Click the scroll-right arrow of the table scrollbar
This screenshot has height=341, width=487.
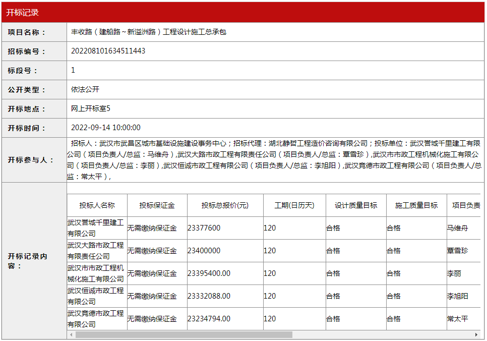(476, 335)
